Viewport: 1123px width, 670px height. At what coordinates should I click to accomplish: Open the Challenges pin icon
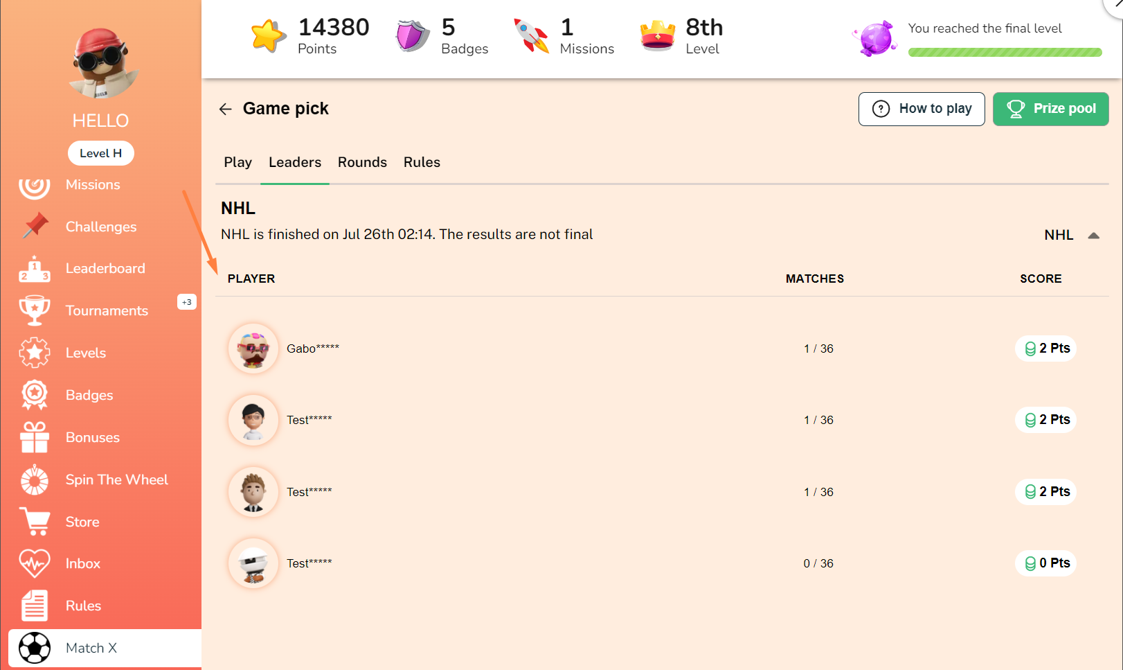click(35, 226)
